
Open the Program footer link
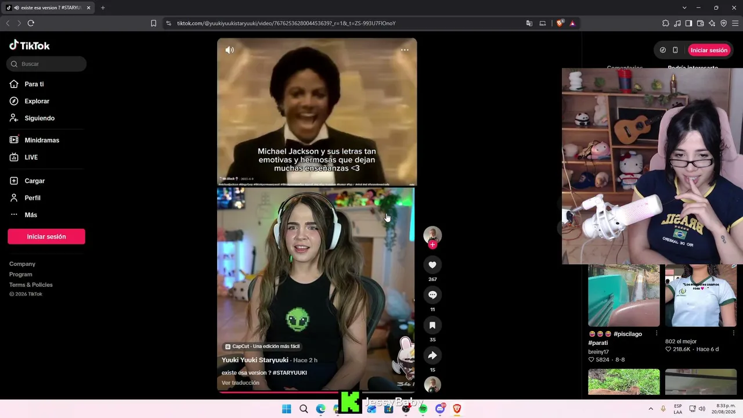(21, 275)
